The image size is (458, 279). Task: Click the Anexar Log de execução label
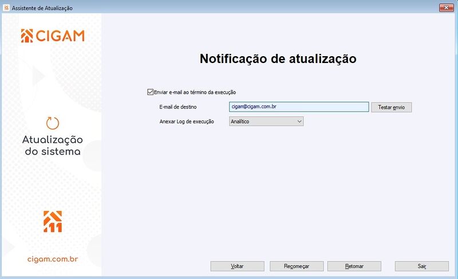[x=187, y=121]
